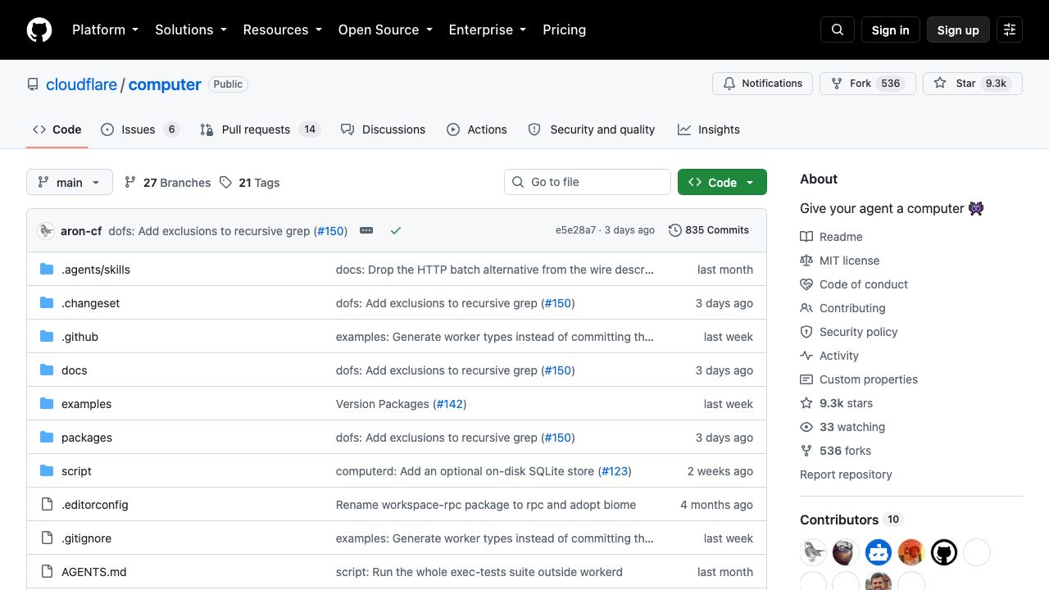
Task: Open the computer repository link
Action: 165,84
